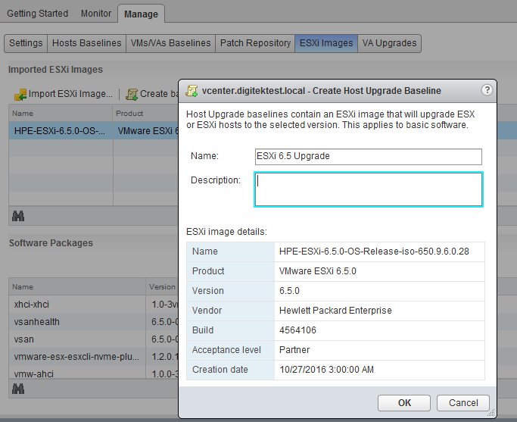517x422 pixels.
Task: Switch to the Getting Started tab
Action: click(38, 14)
